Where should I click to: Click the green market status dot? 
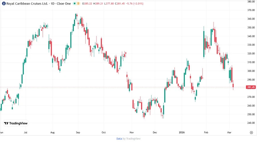[x=75, y=3]
